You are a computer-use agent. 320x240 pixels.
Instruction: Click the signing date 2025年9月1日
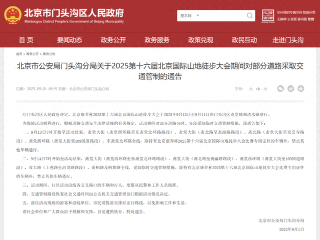(x=291, y=230)
